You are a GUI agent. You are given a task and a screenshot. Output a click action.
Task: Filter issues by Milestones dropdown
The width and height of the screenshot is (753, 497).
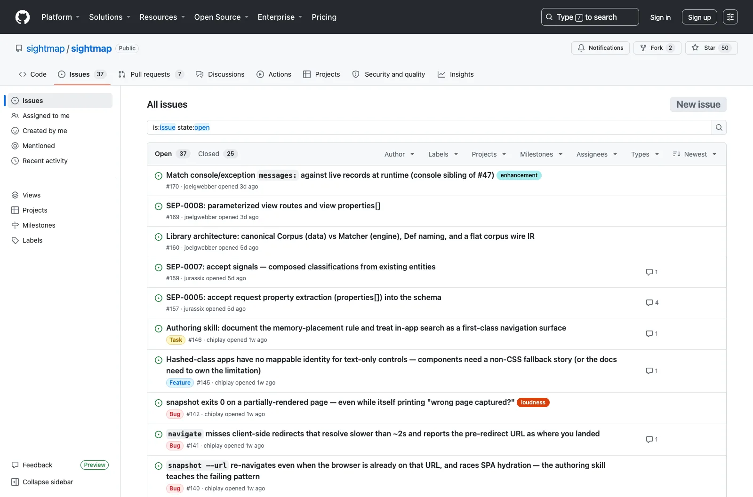541,154
